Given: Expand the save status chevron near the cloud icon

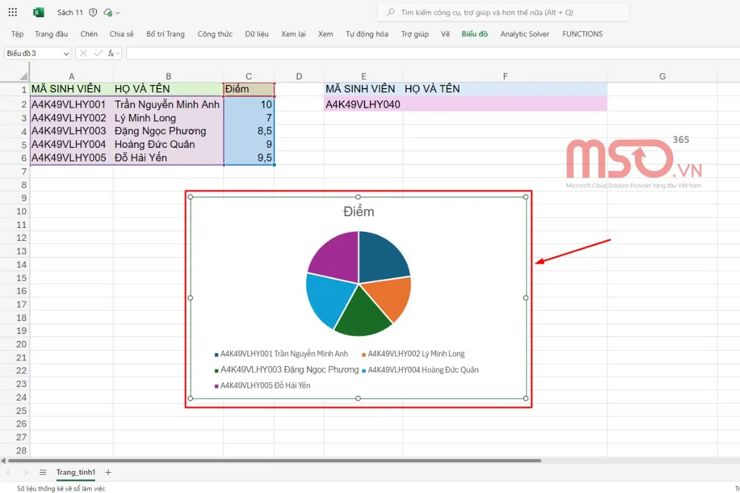Looking at the screenshot, I should [x=117, y=12].
